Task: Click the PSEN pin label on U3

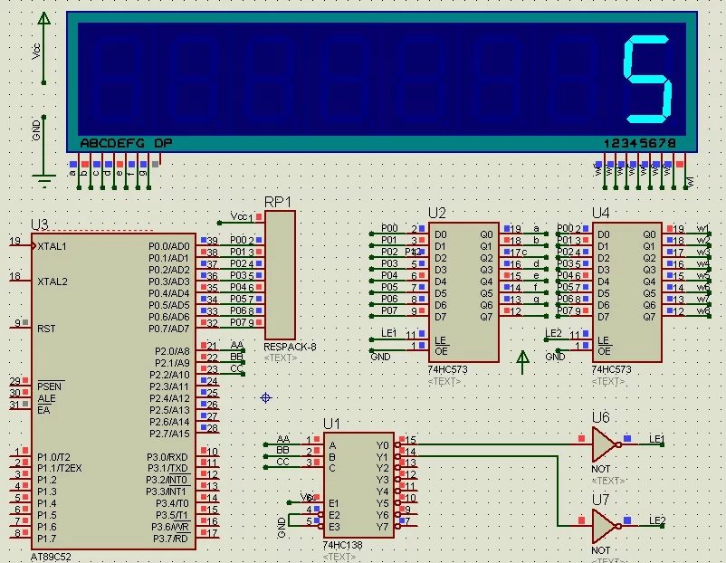Action: [50, 386]
